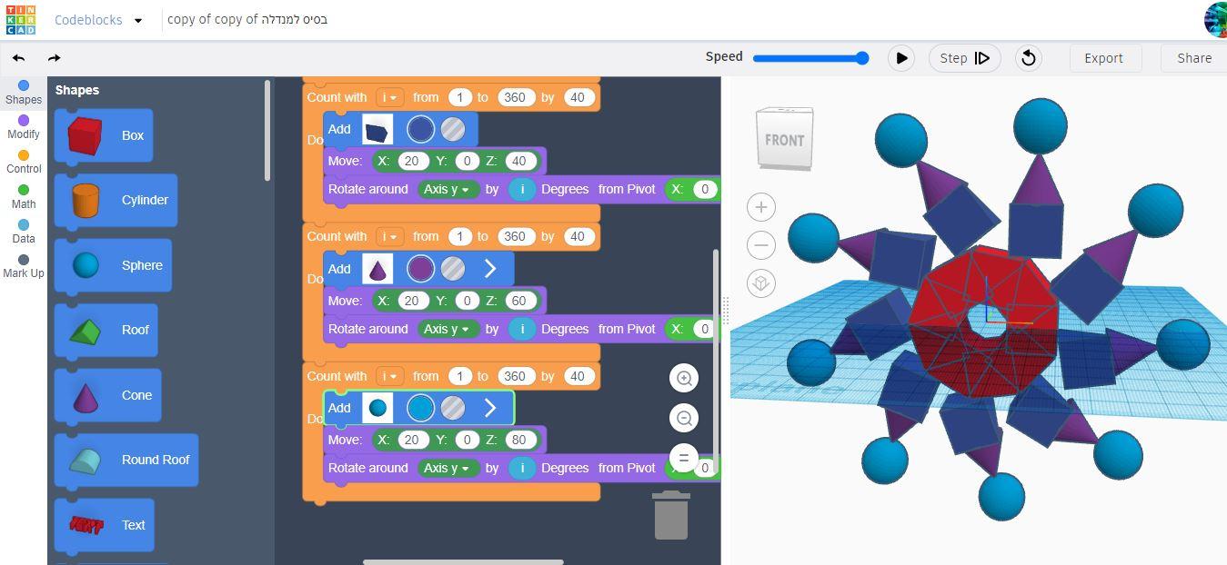Select the Box shape block
Screen dimensions: 1227x565
[x=104, y=135]
